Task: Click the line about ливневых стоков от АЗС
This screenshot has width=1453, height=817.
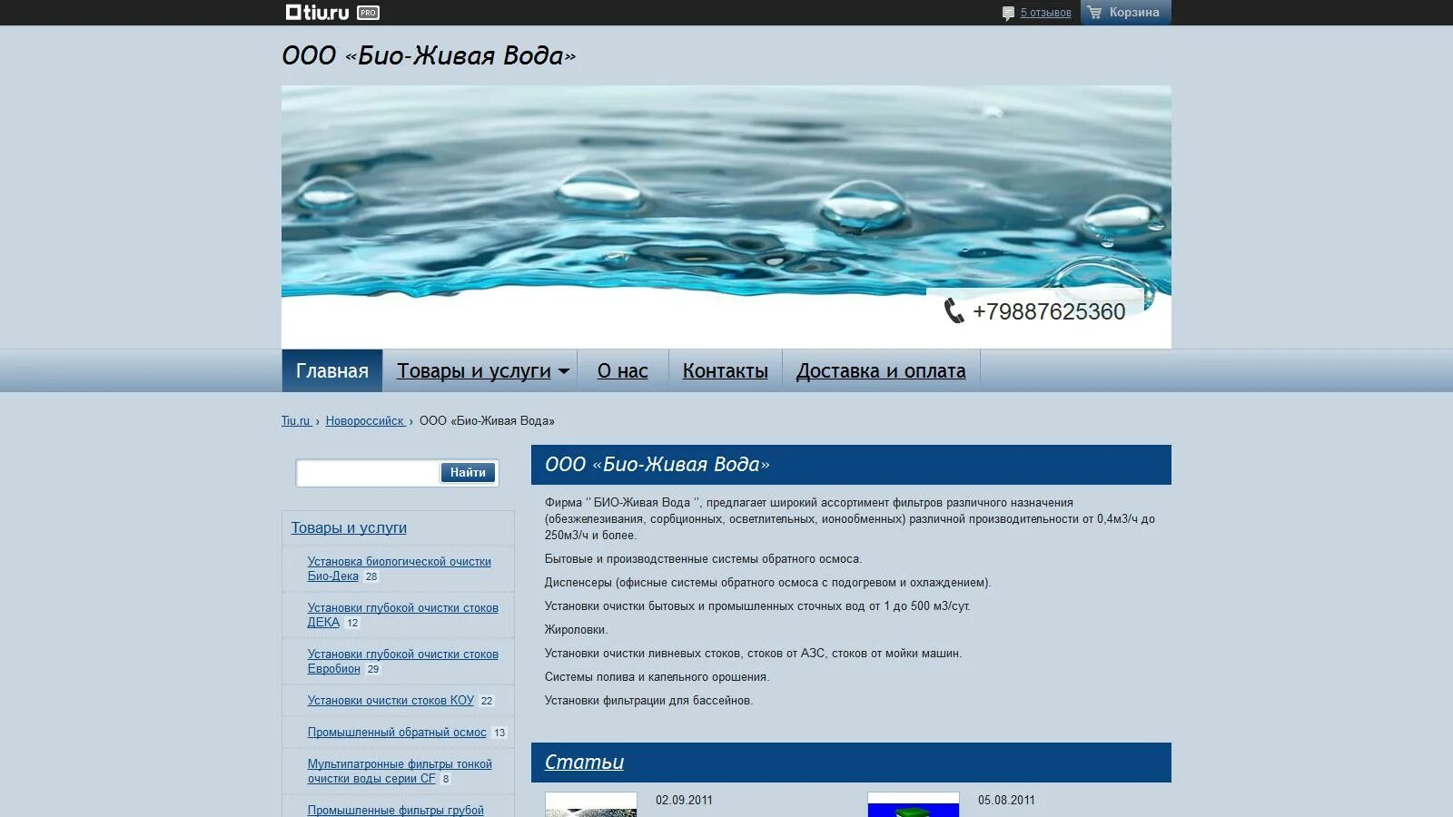Action: point(754,654)
